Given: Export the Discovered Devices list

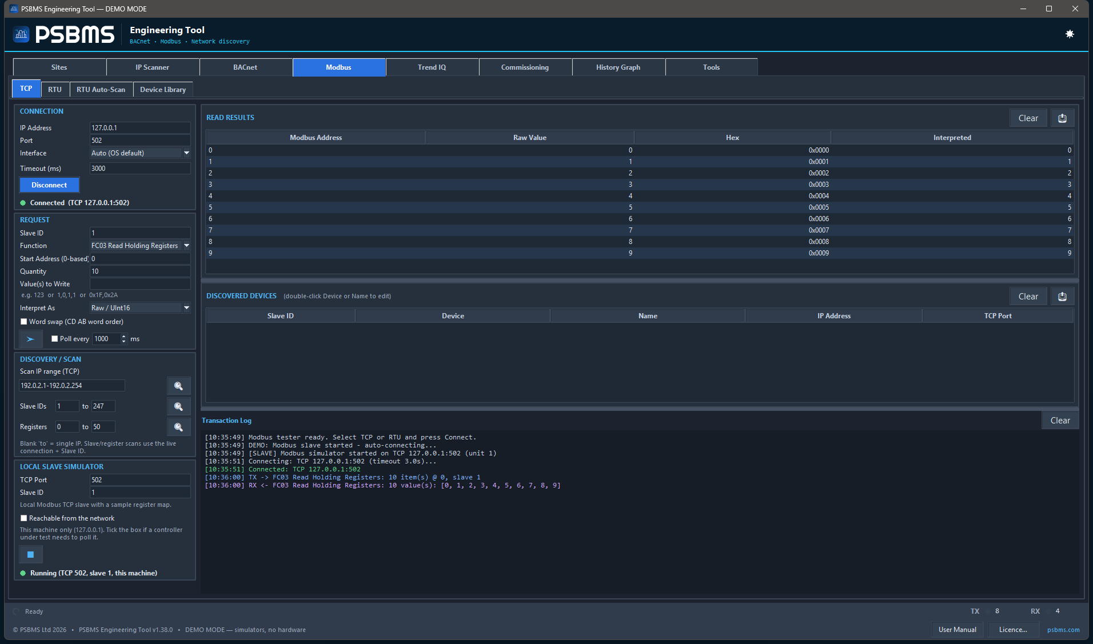Looking at the screenshot, I should pos(1062,297).
